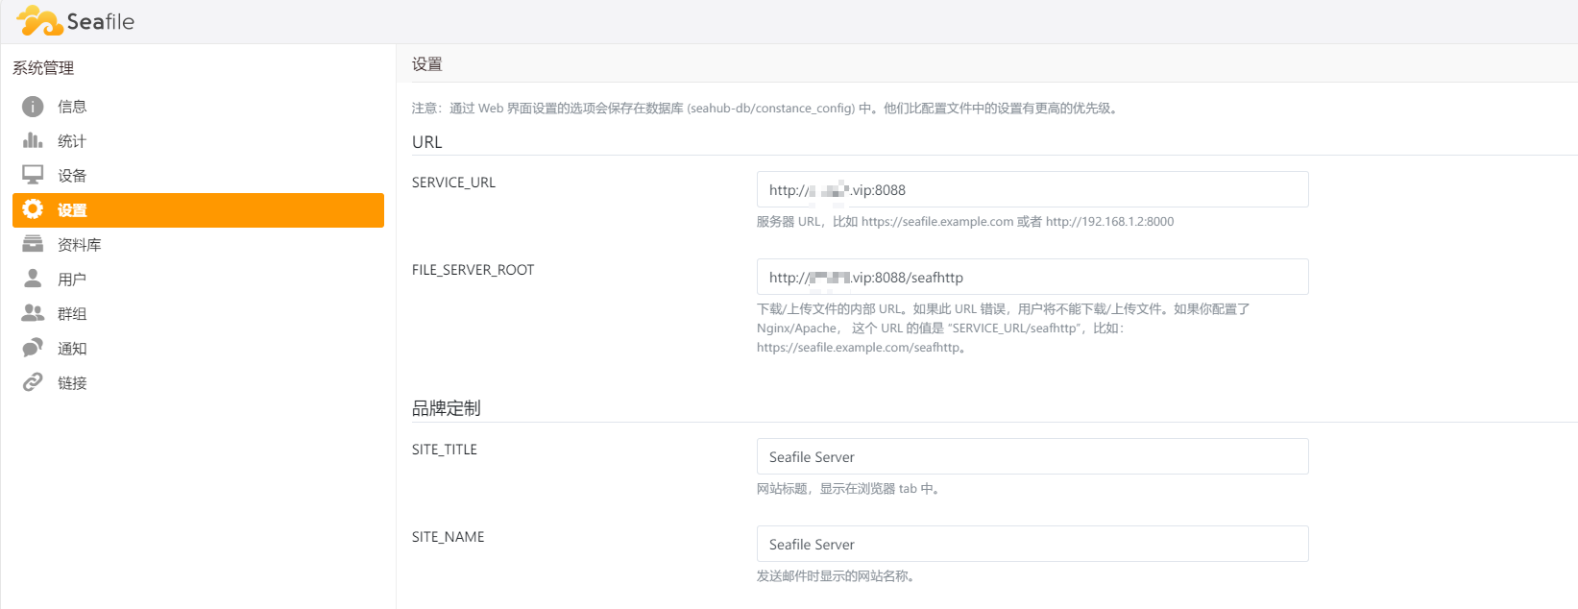Image resolution: width=1578 pixels, height=609 pixels.
Task: Click the chain link icon for 链接
Action: (x=33, y=382)
